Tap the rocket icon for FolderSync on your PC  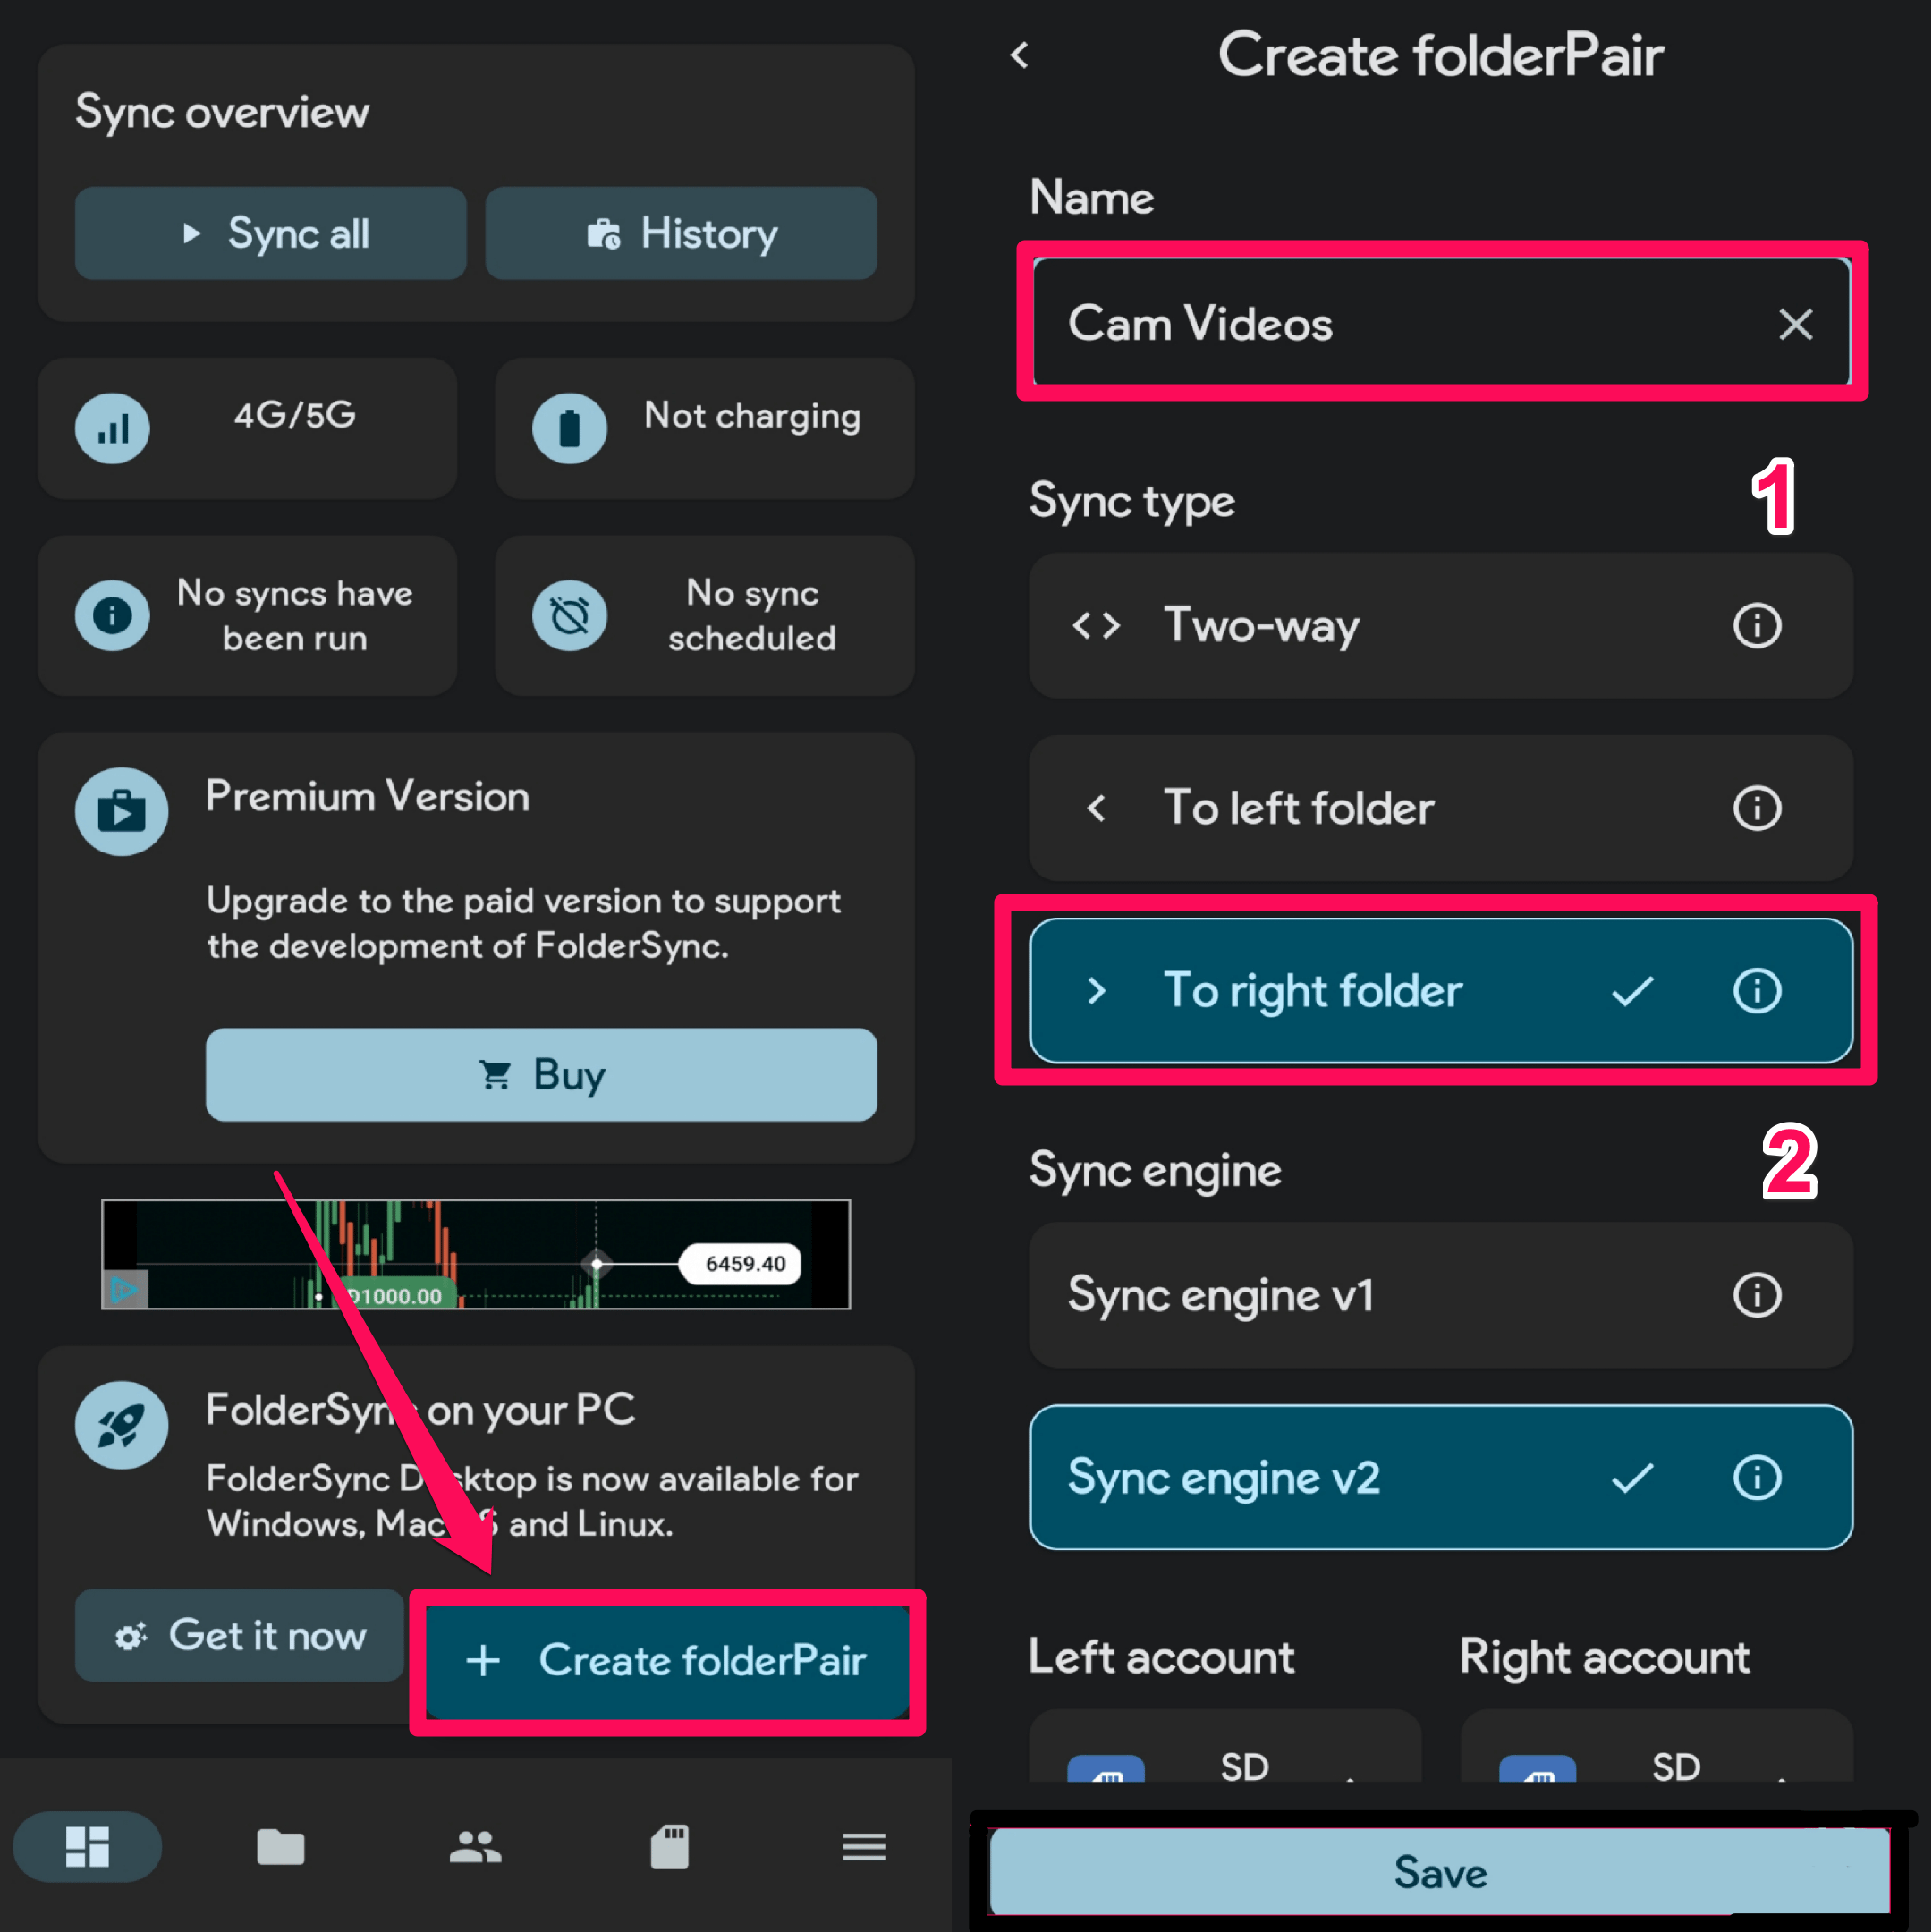(121, 1425)
